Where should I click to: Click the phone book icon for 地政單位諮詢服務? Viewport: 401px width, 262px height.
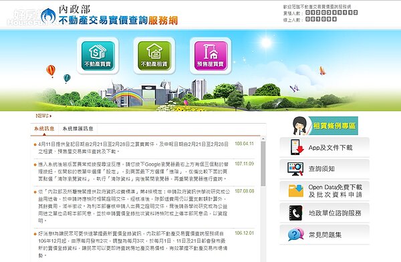pyautogui.click(x=295, y=213)
